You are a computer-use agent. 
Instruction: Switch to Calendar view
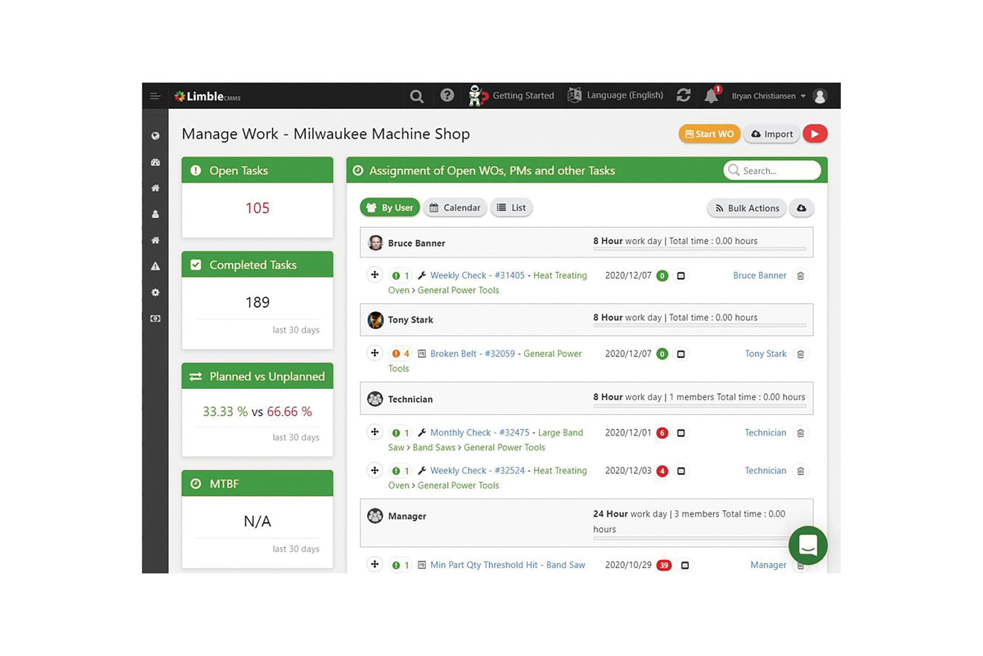455,208
